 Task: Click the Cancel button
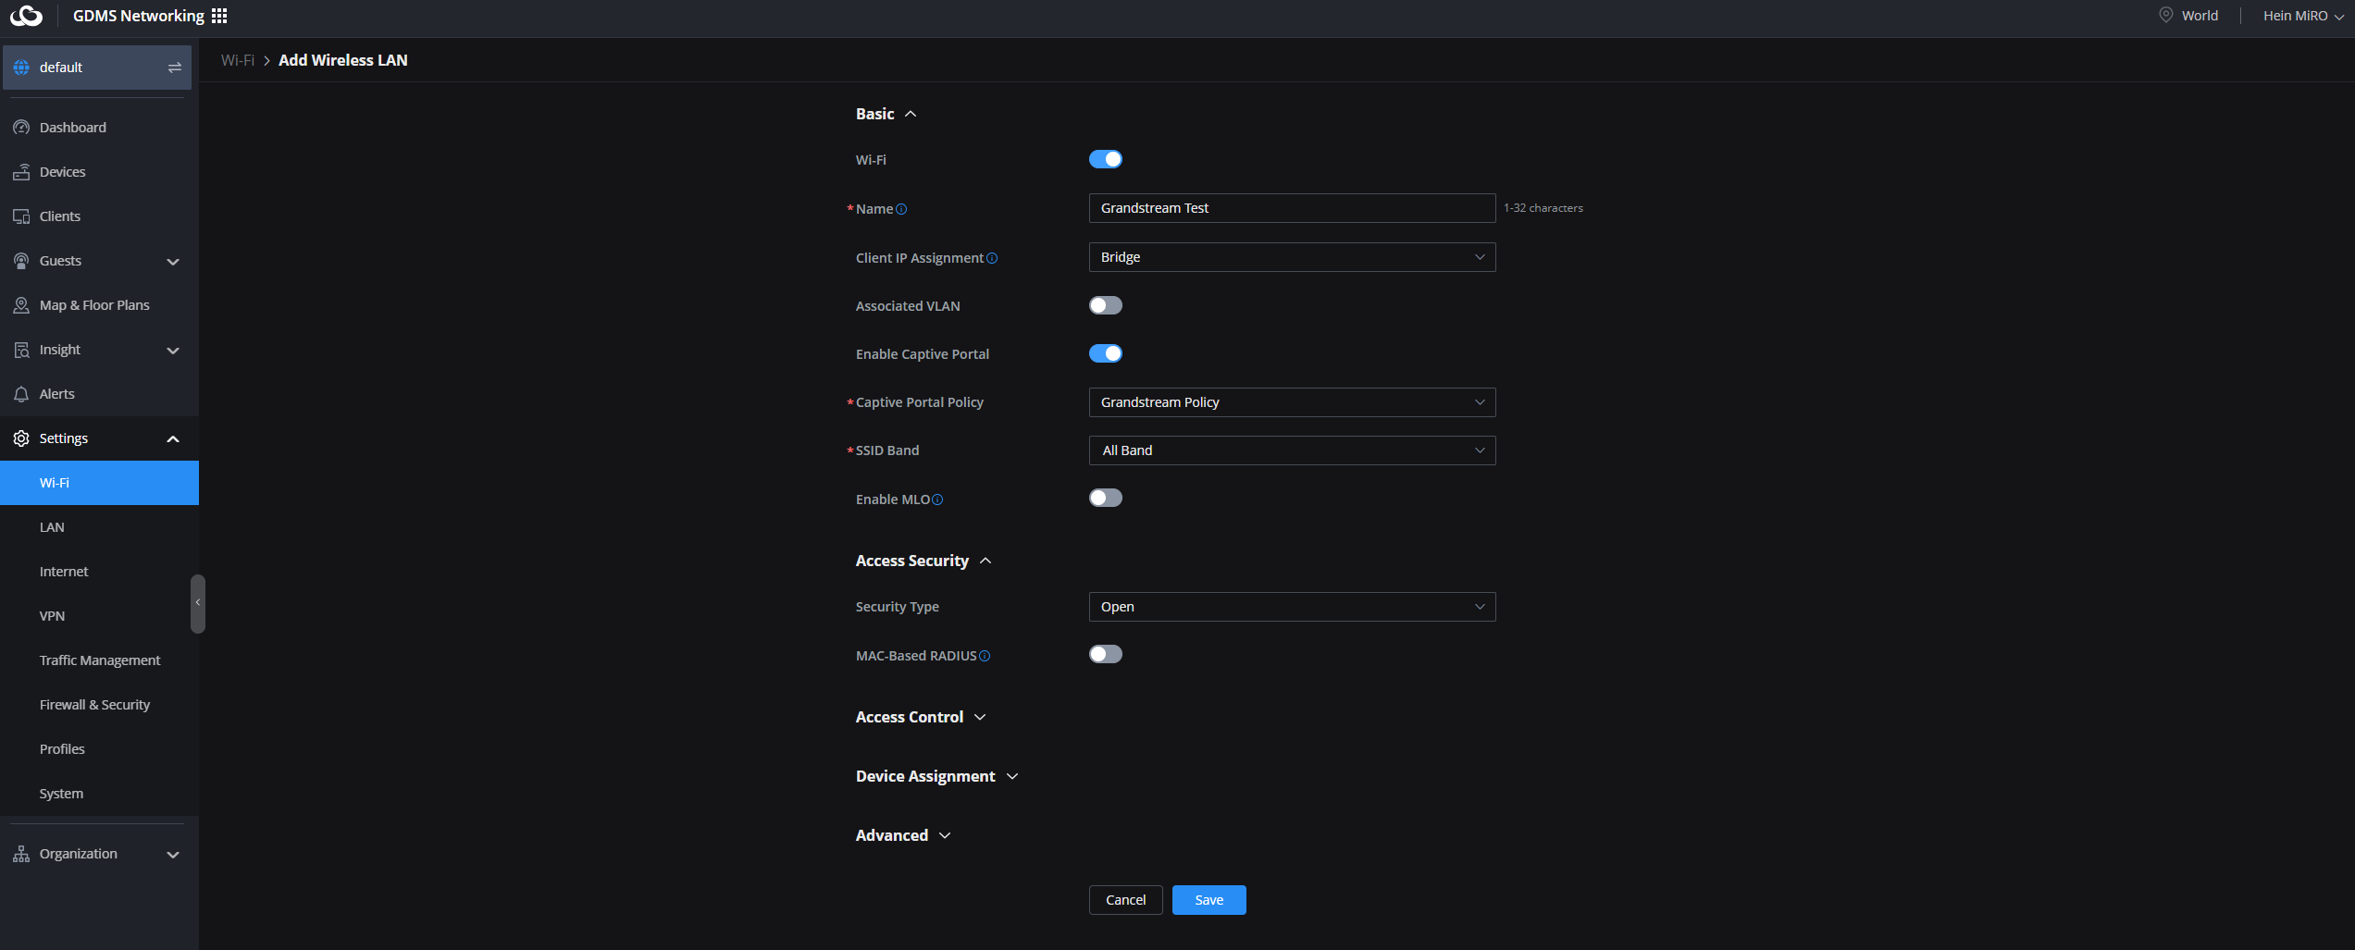pos(1125,900)
